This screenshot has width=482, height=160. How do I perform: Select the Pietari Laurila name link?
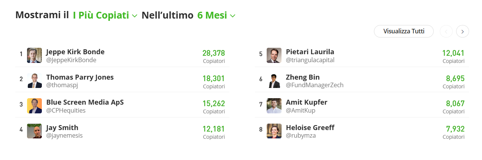310,52
